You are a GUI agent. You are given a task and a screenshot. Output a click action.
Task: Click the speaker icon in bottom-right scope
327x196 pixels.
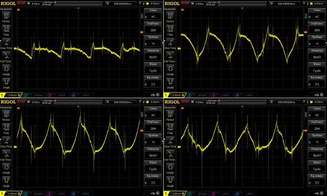click(322, 193)
